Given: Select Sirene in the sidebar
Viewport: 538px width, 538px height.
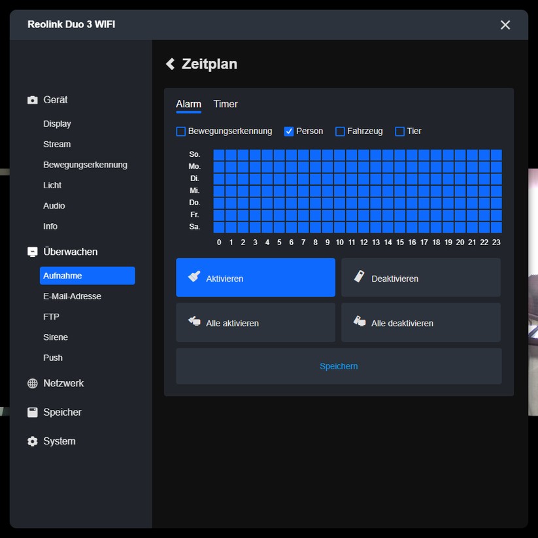Looking at the screenshot, I should point(56,337).
